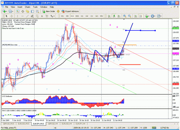Expand the Templates dropdown arrow
The width and height of the screenshot is (180, 130).
coord(161,16)
